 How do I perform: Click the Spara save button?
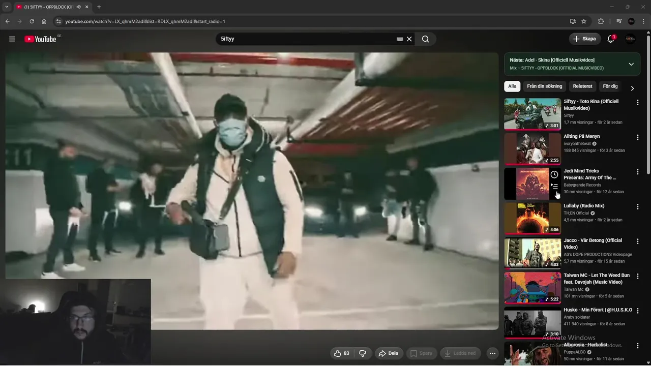point(422,353)
